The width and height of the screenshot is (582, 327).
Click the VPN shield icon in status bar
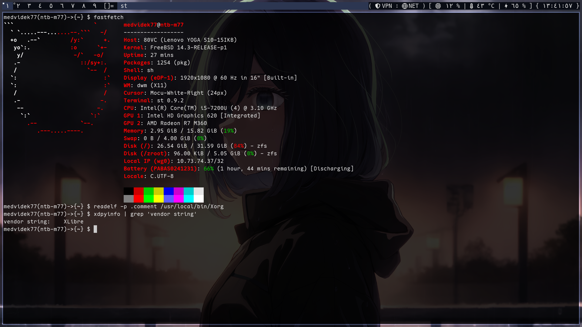tap(378, 6)
